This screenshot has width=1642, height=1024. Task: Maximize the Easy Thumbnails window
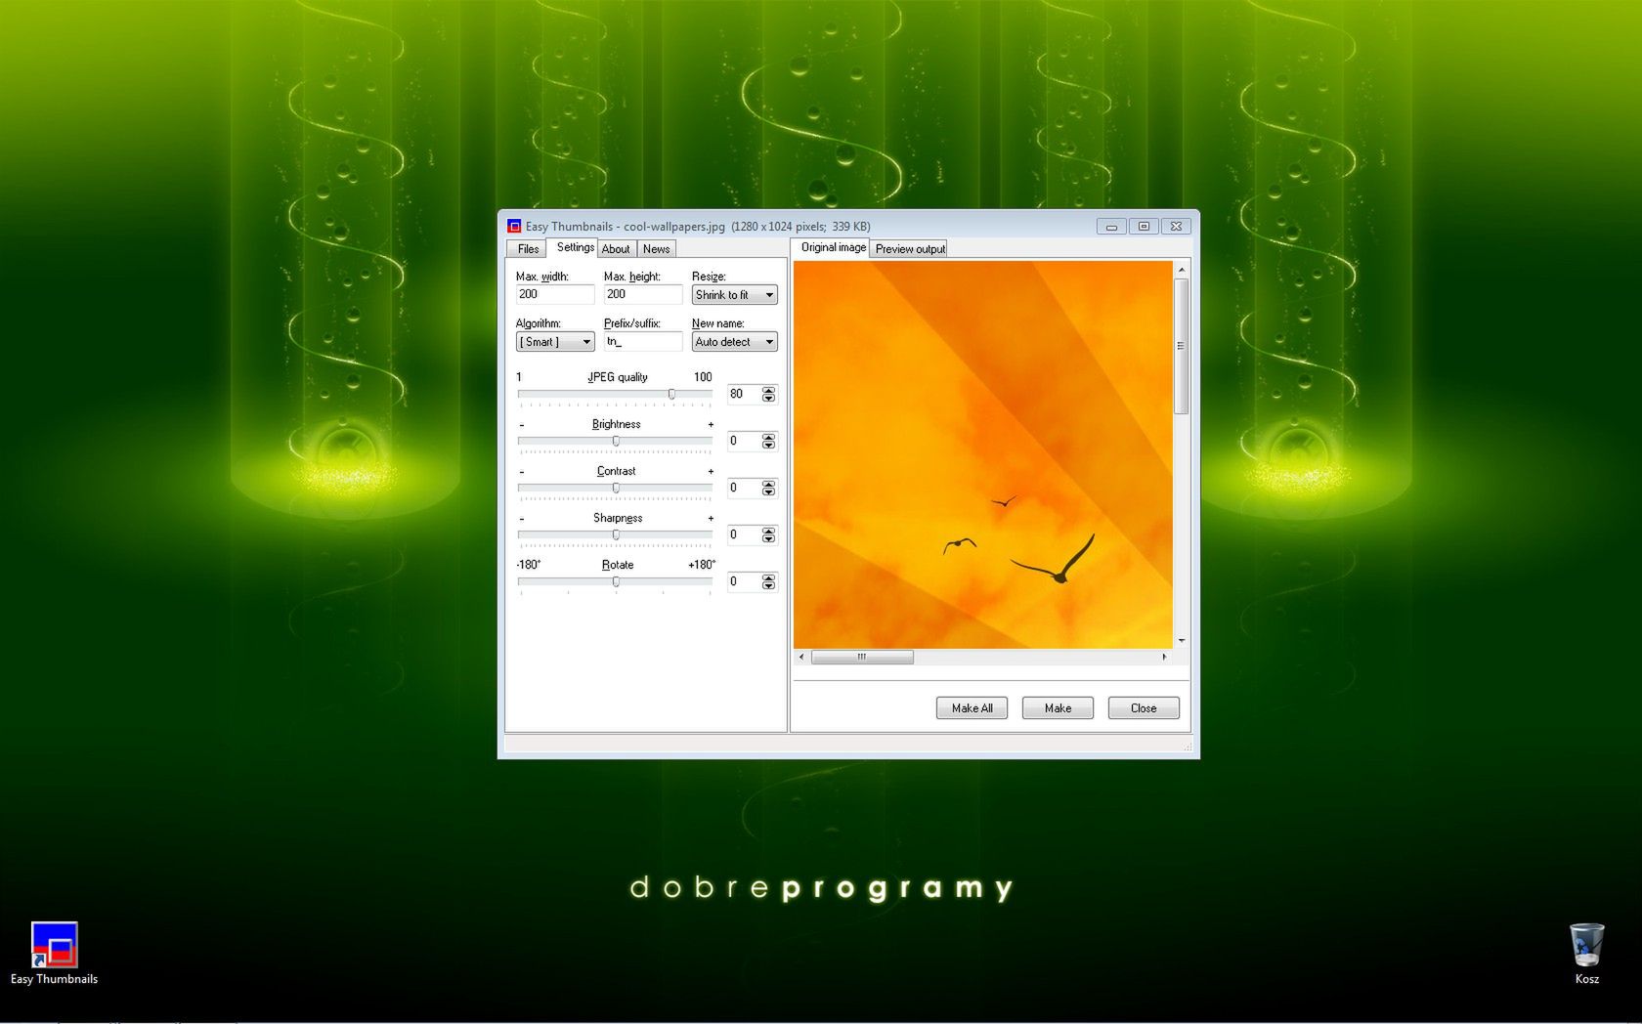(1144, 226)
